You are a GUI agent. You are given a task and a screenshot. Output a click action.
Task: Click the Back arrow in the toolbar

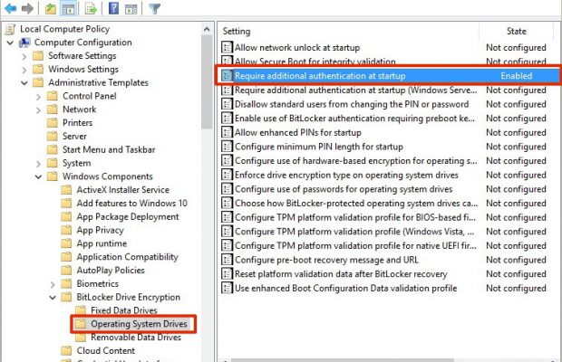pyautogui.click(x=9, y=8)
